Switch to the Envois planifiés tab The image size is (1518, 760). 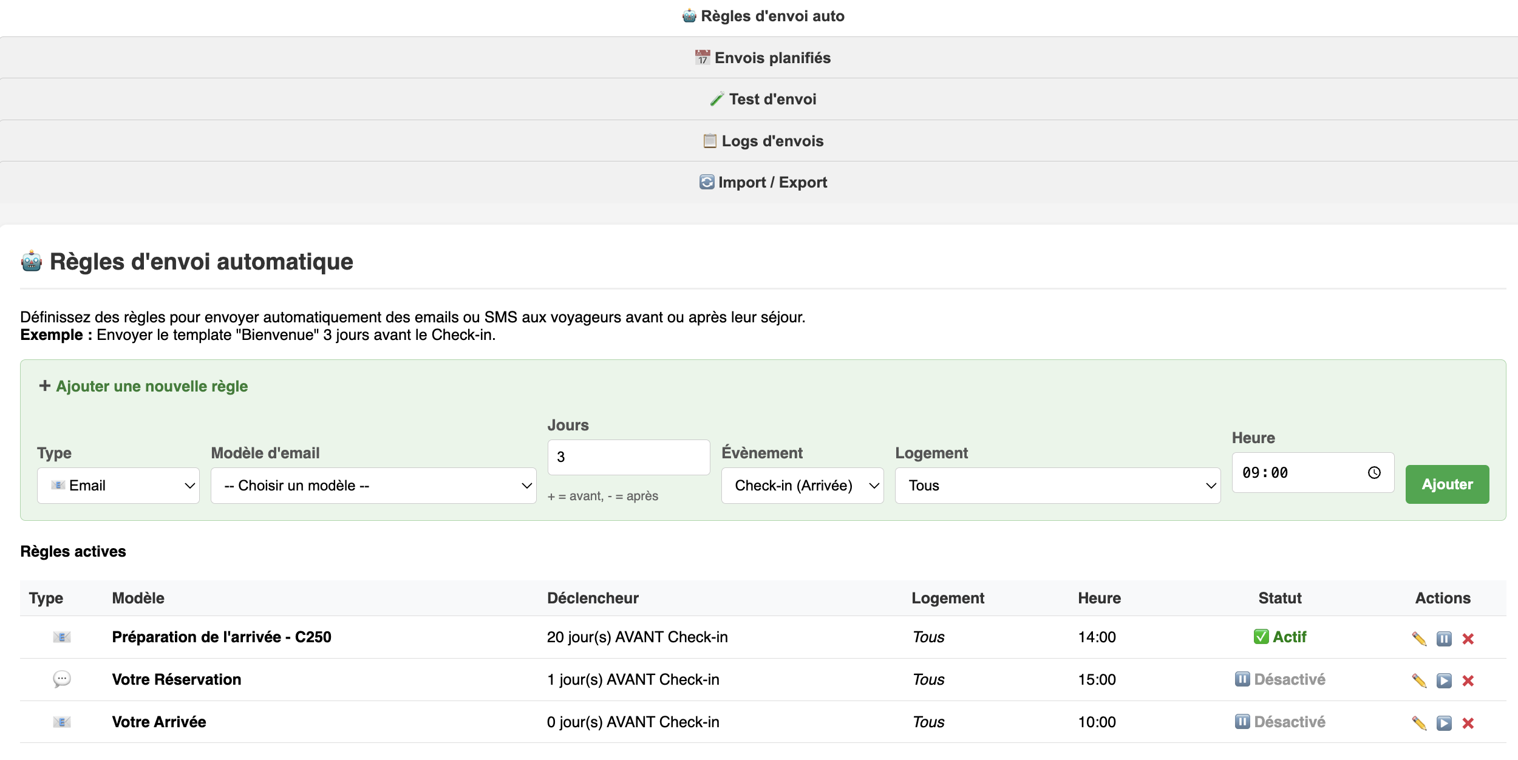(762, 58)
